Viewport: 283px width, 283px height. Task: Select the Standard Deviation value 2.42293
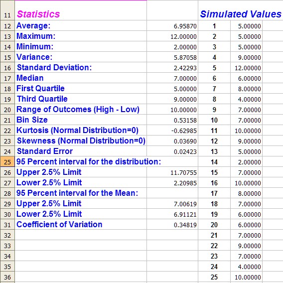pyautogui.click(x=172, y=67)
